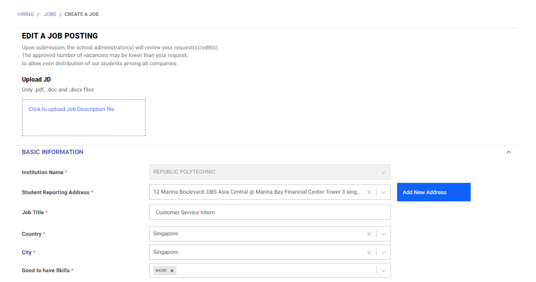Click Add New Address button
This screenshot has height=282, width=536.
tap(434, 192)
